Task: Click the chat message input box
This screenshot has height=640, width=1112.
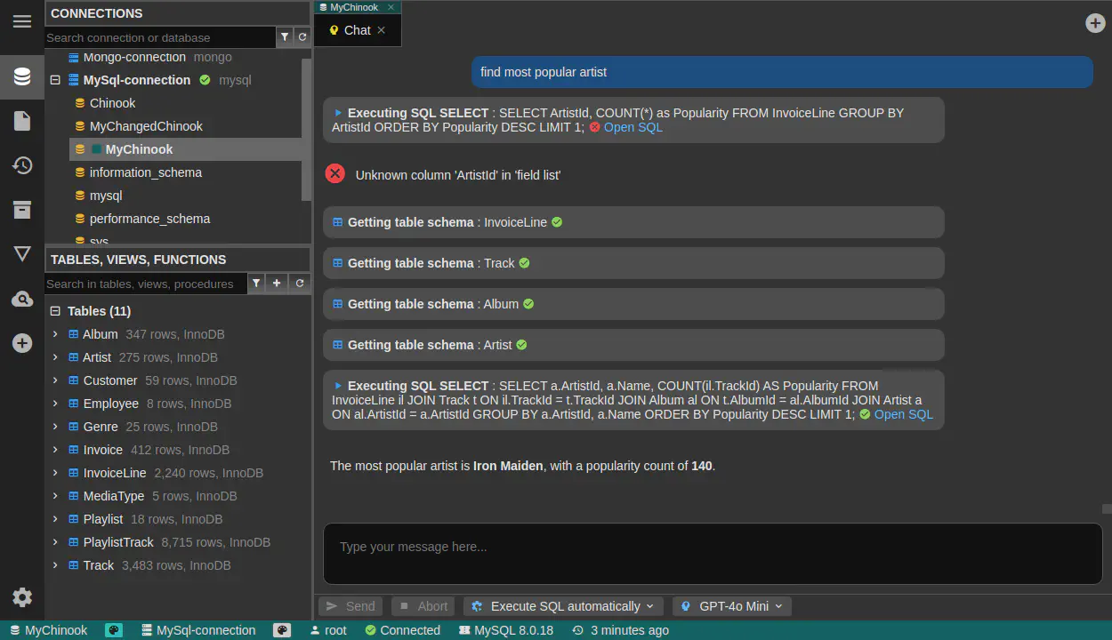Action: [x=713, y=553]
